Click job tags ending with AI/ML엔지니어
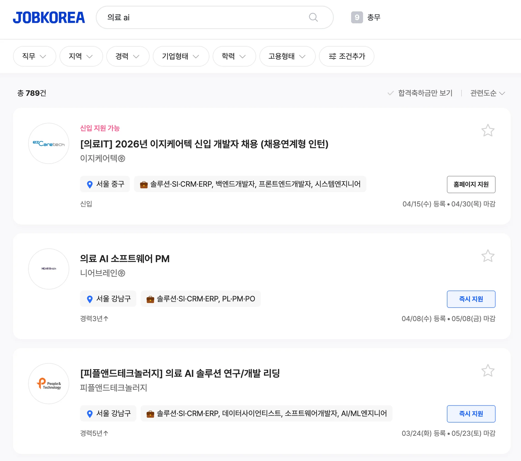 266,414
